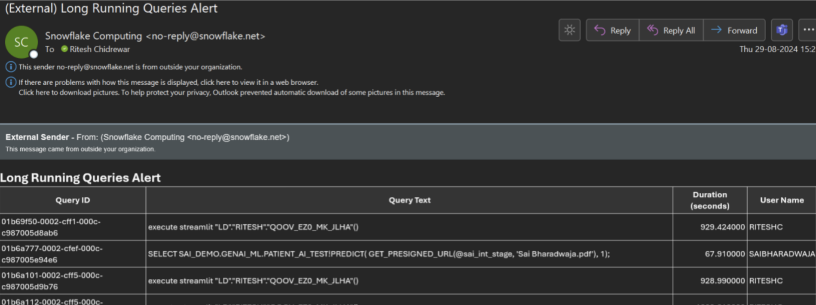
Task: Click duration value 929.424000
Action: tap(722, 227)
